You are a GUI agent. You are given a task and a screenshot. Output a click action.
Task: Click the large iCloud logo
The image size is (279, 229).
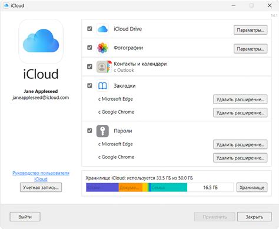[x=41, y=41]
